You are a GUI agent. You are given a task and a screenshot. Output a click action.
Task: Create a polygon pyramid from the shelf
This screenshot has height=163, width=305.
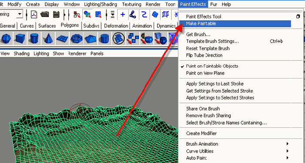click(x=91, y=38)
